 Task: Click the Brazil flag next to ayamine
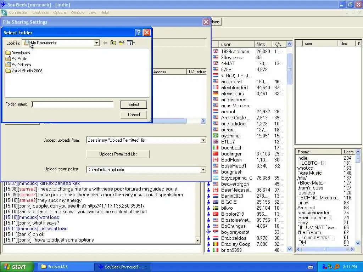216,136
